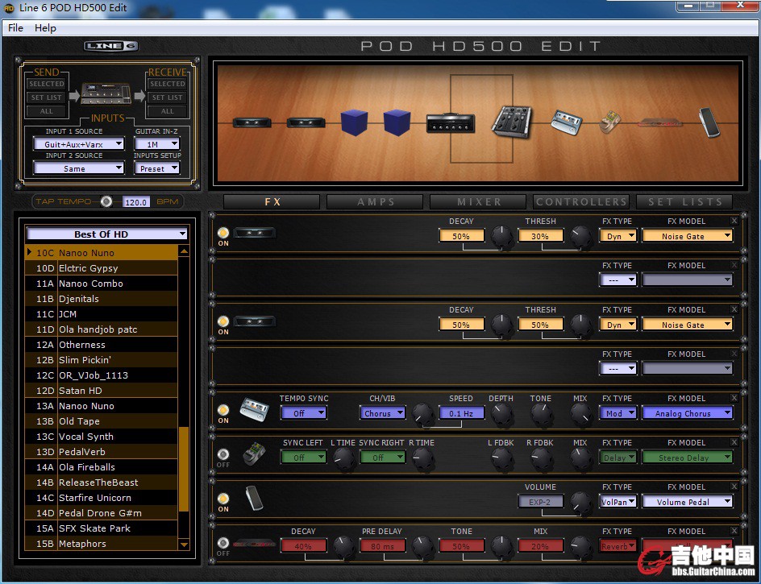Screen dimensions: 761x584
Task: Open Input 1 Source dropdown
Action: [x=79, y=144]
